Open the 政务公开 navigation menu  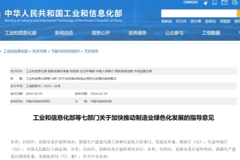[x=101, y=33]
